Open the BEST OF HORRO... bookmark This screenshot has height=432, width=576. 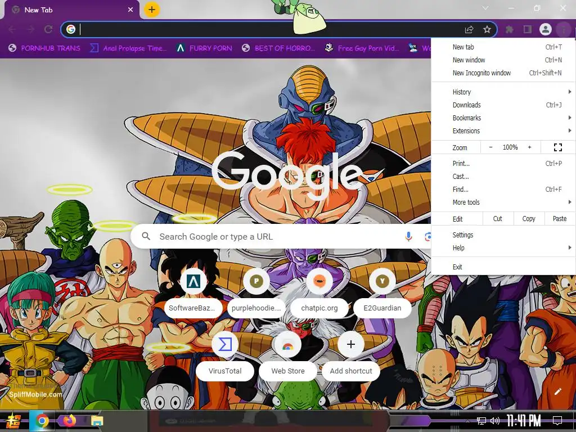click(x=278, y=48)
